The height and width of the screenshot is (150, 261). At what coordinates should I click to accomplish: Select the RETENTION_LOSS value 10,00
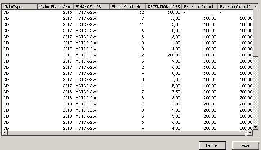click(x=175, y=31)
